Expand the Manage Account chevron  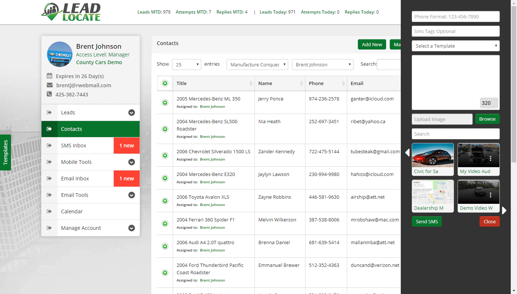[x=132, y=228]
